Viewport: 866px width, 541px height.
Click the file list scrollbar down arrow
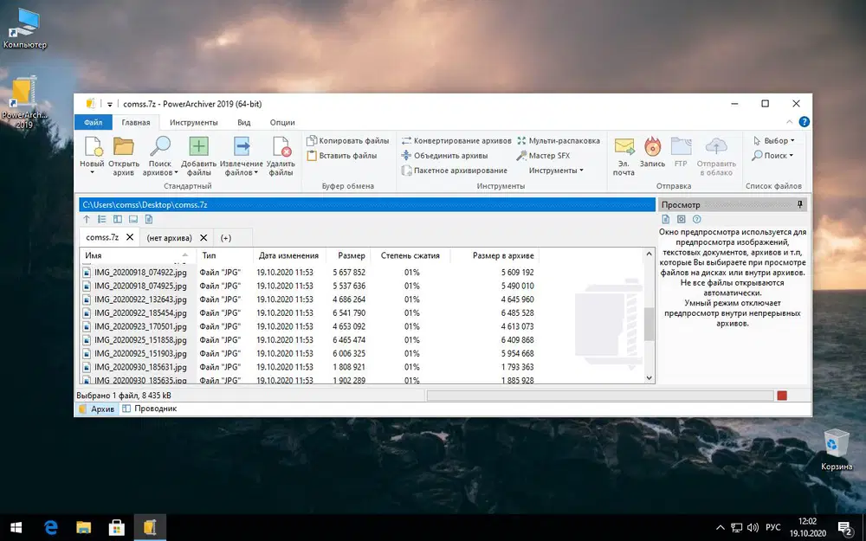click(649, 378)
